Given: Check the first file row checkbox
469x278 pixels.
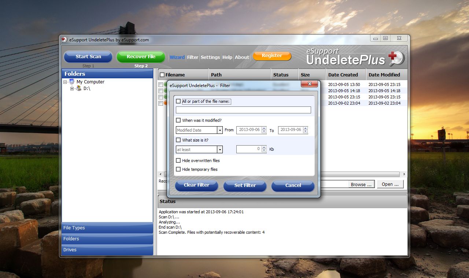Looking at the screenshot, I should (160, 84).
